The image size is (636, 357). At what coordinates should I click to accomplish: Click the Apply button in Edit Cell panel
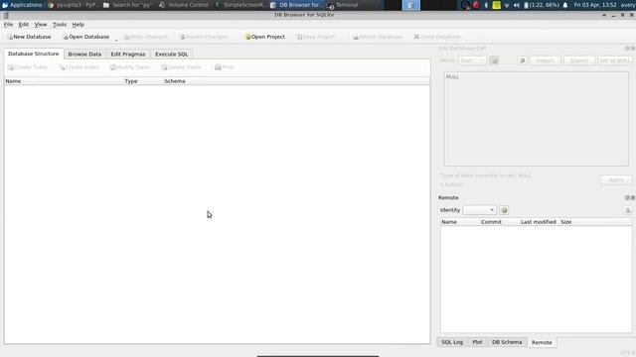(x=616, y=179)
